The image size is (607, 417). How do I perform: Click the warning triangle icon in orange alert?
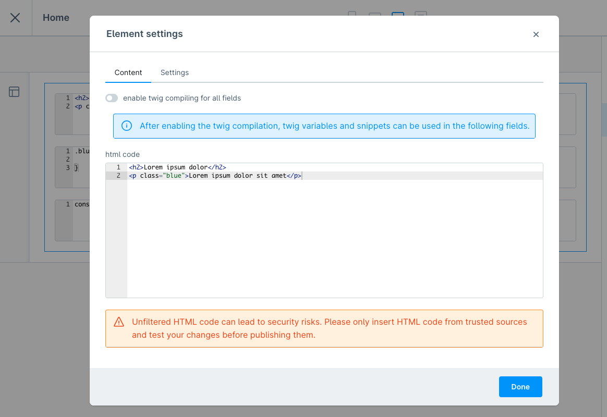point(119,322)
